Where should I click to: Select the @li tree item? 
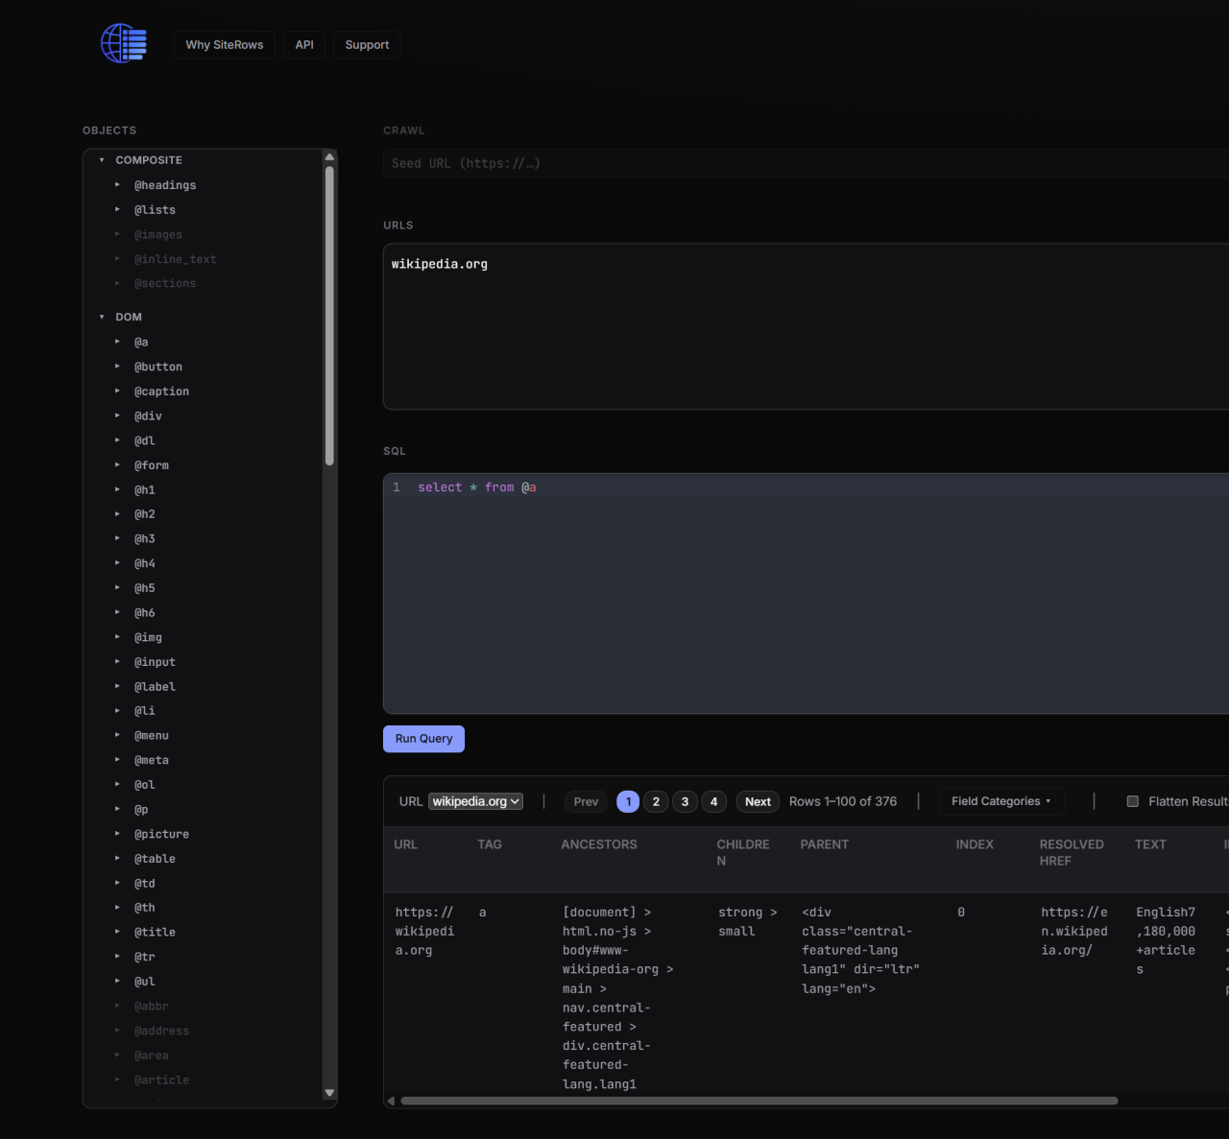click(x=144, y=711)
